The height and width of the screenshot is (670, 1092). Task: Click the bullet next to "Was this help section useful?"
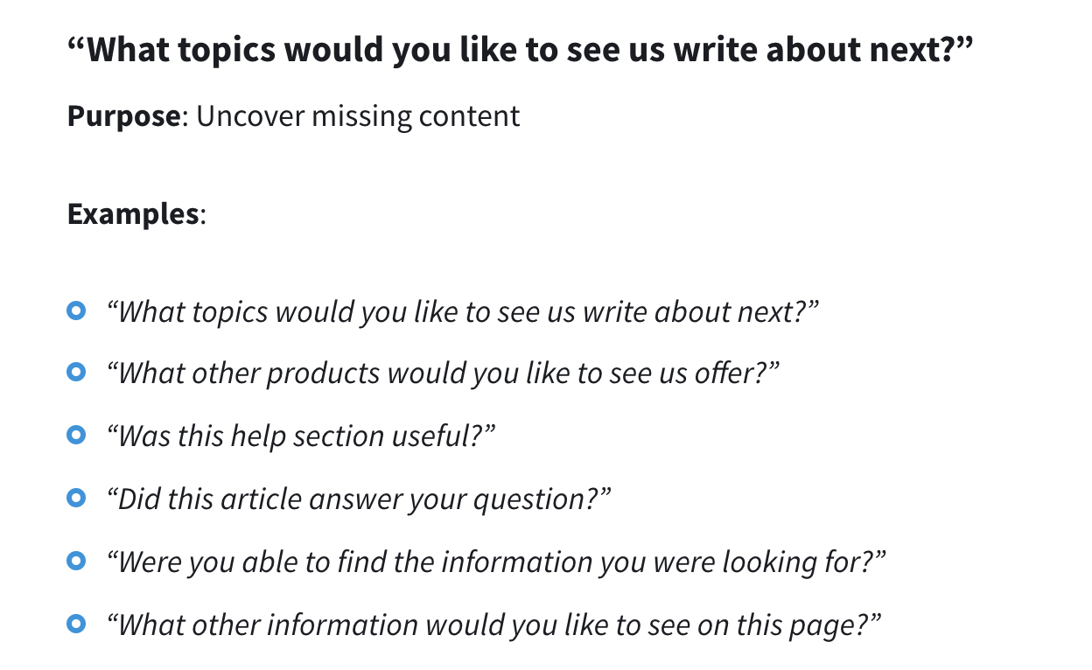[76, 435]
